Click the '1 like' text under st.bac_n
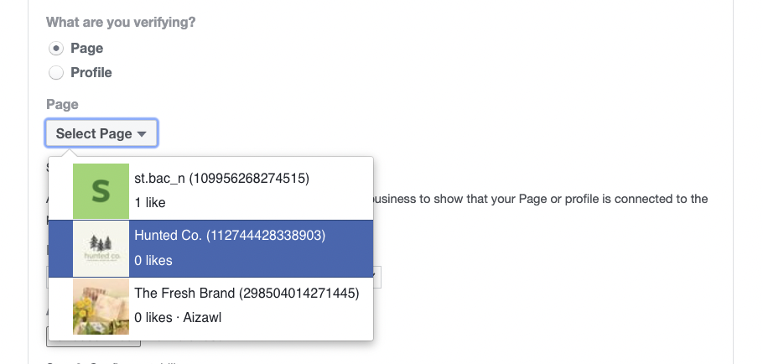The height and width of the screenshot is (364, 763). (x=150, y=203)
